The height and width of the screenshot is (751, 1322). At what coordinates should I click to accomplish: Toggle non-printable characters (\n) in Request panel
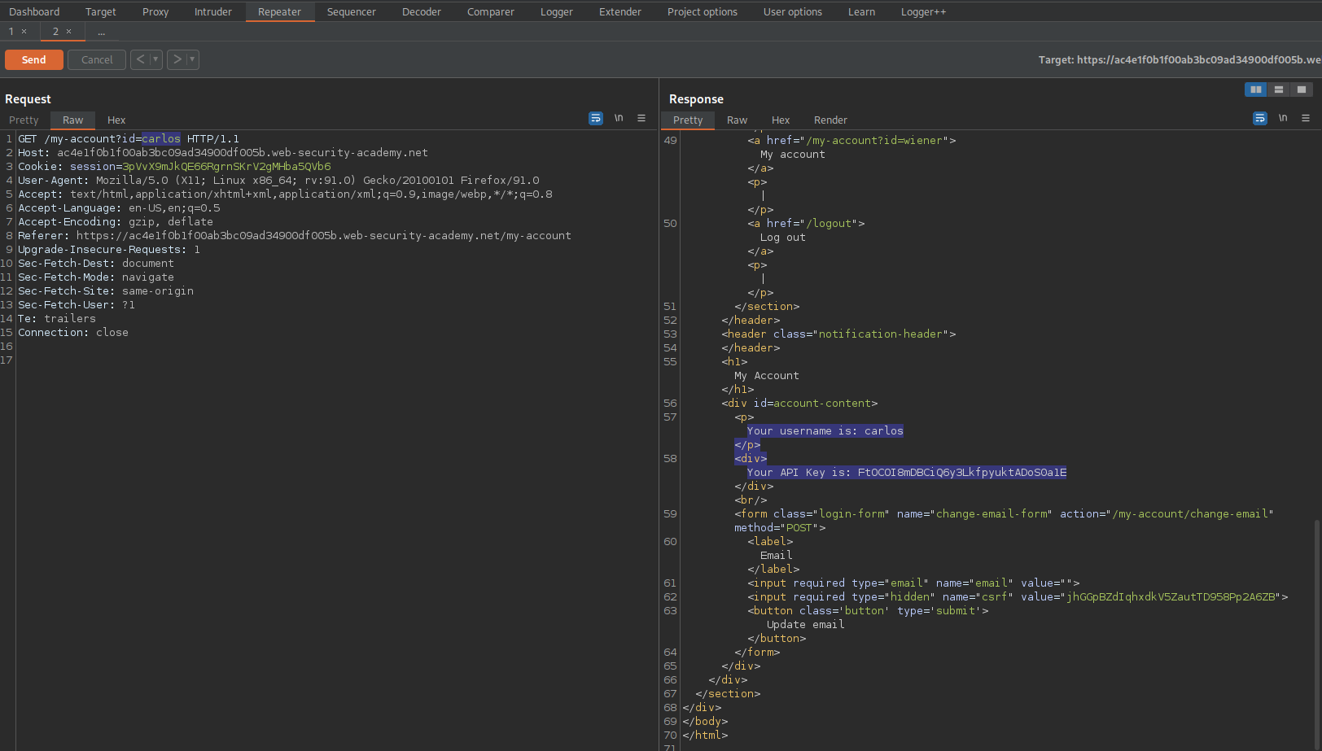[x=619, y=119]
